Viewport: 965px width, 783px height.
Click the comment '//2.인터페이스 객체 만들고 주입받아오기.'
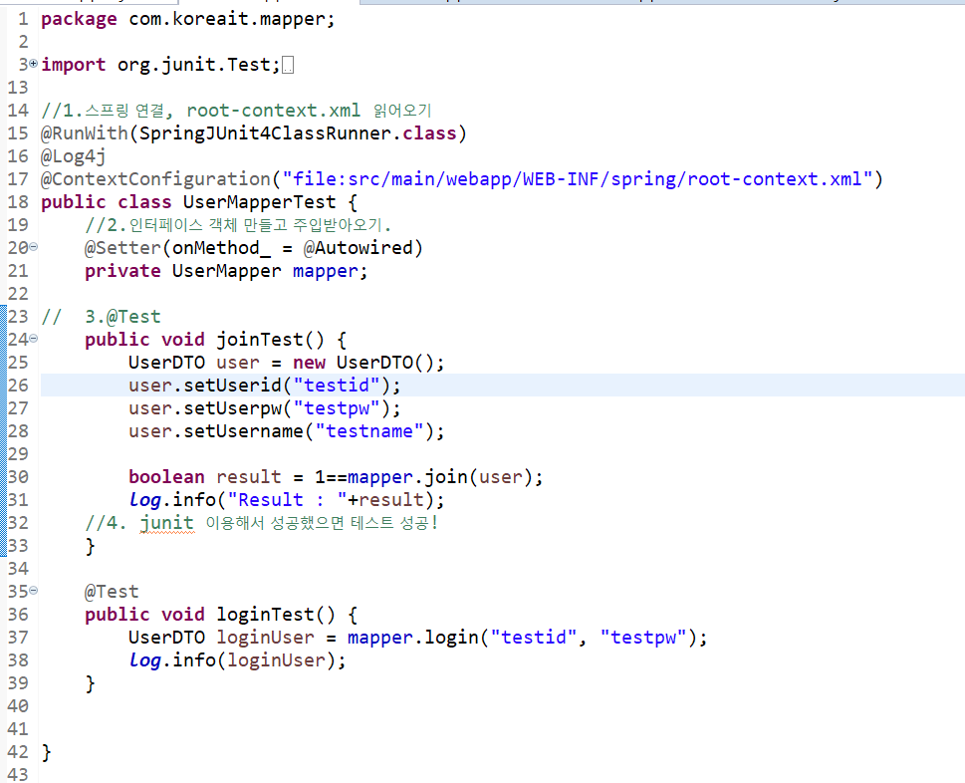tap(238, 225)
